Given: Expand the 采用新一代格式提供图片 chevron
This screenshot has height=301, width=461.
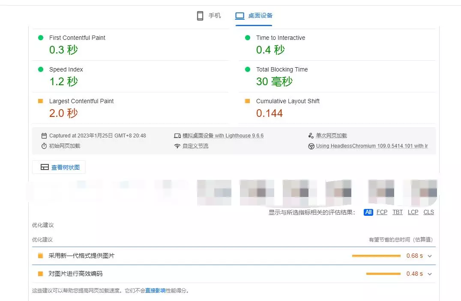Looking at the screenshot, I should [430, 256].
